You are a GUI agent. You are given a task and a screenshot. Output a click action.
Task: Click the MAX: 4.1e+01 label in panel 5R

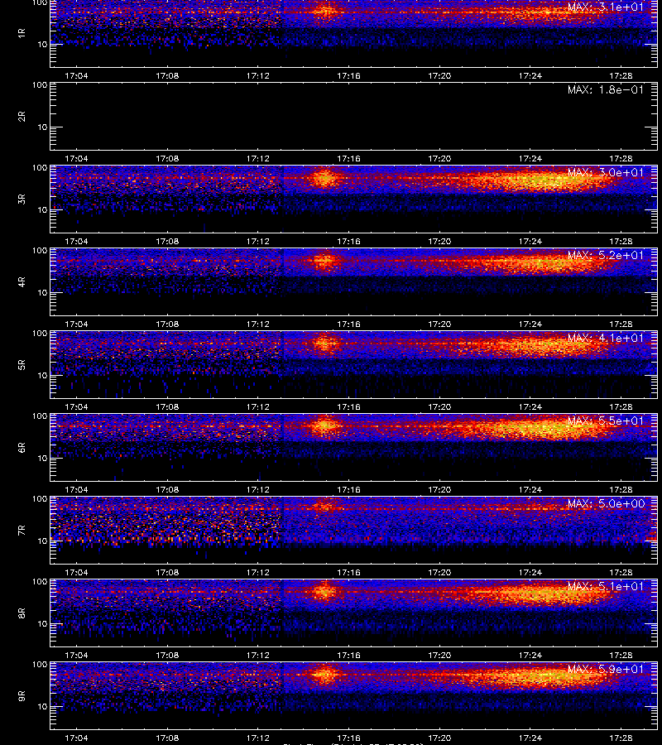[606, 338]
